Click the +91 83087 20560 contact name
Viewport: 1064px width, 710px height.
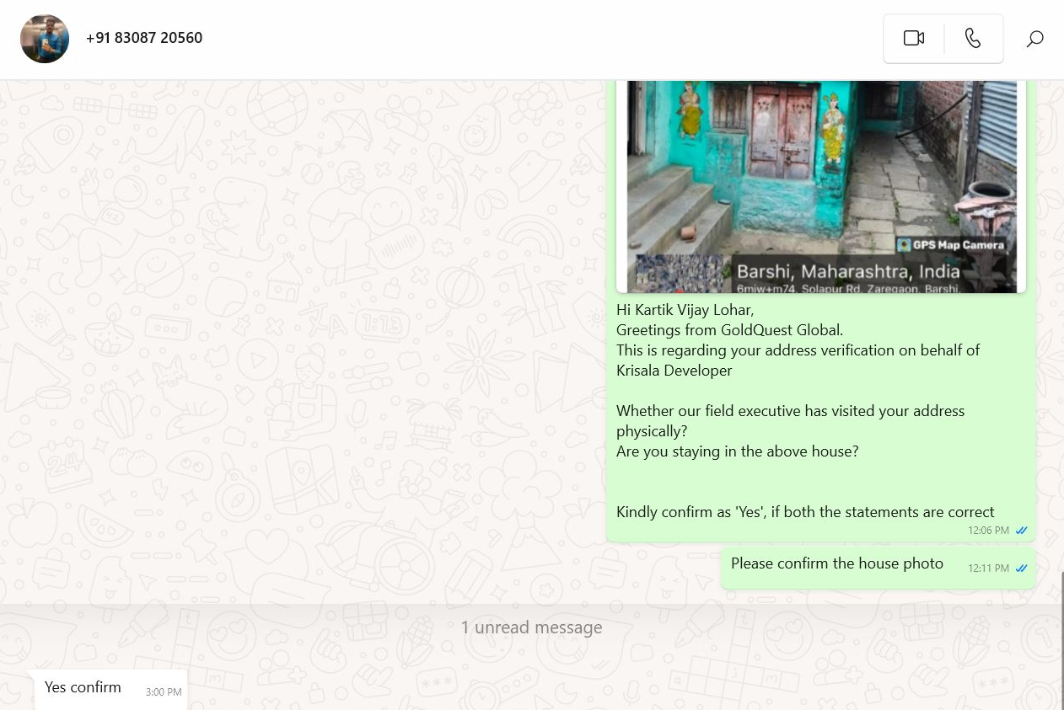click(x=144, y=38)
